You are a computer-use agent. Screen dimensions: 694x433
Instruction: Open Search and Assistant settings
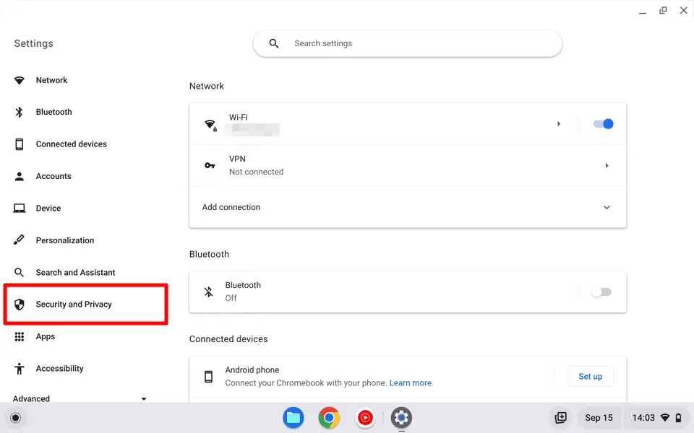tap(76, 272)
